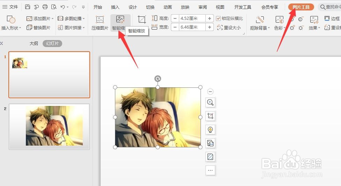Click the 智能缩放 icon
341x186 pixels.
[120, 19]
